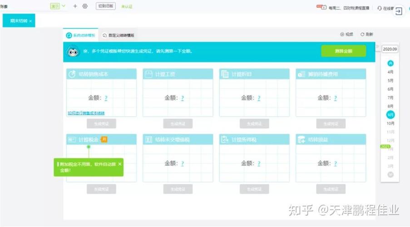Click the amount question mark in 计提所得税

(259, 163)
